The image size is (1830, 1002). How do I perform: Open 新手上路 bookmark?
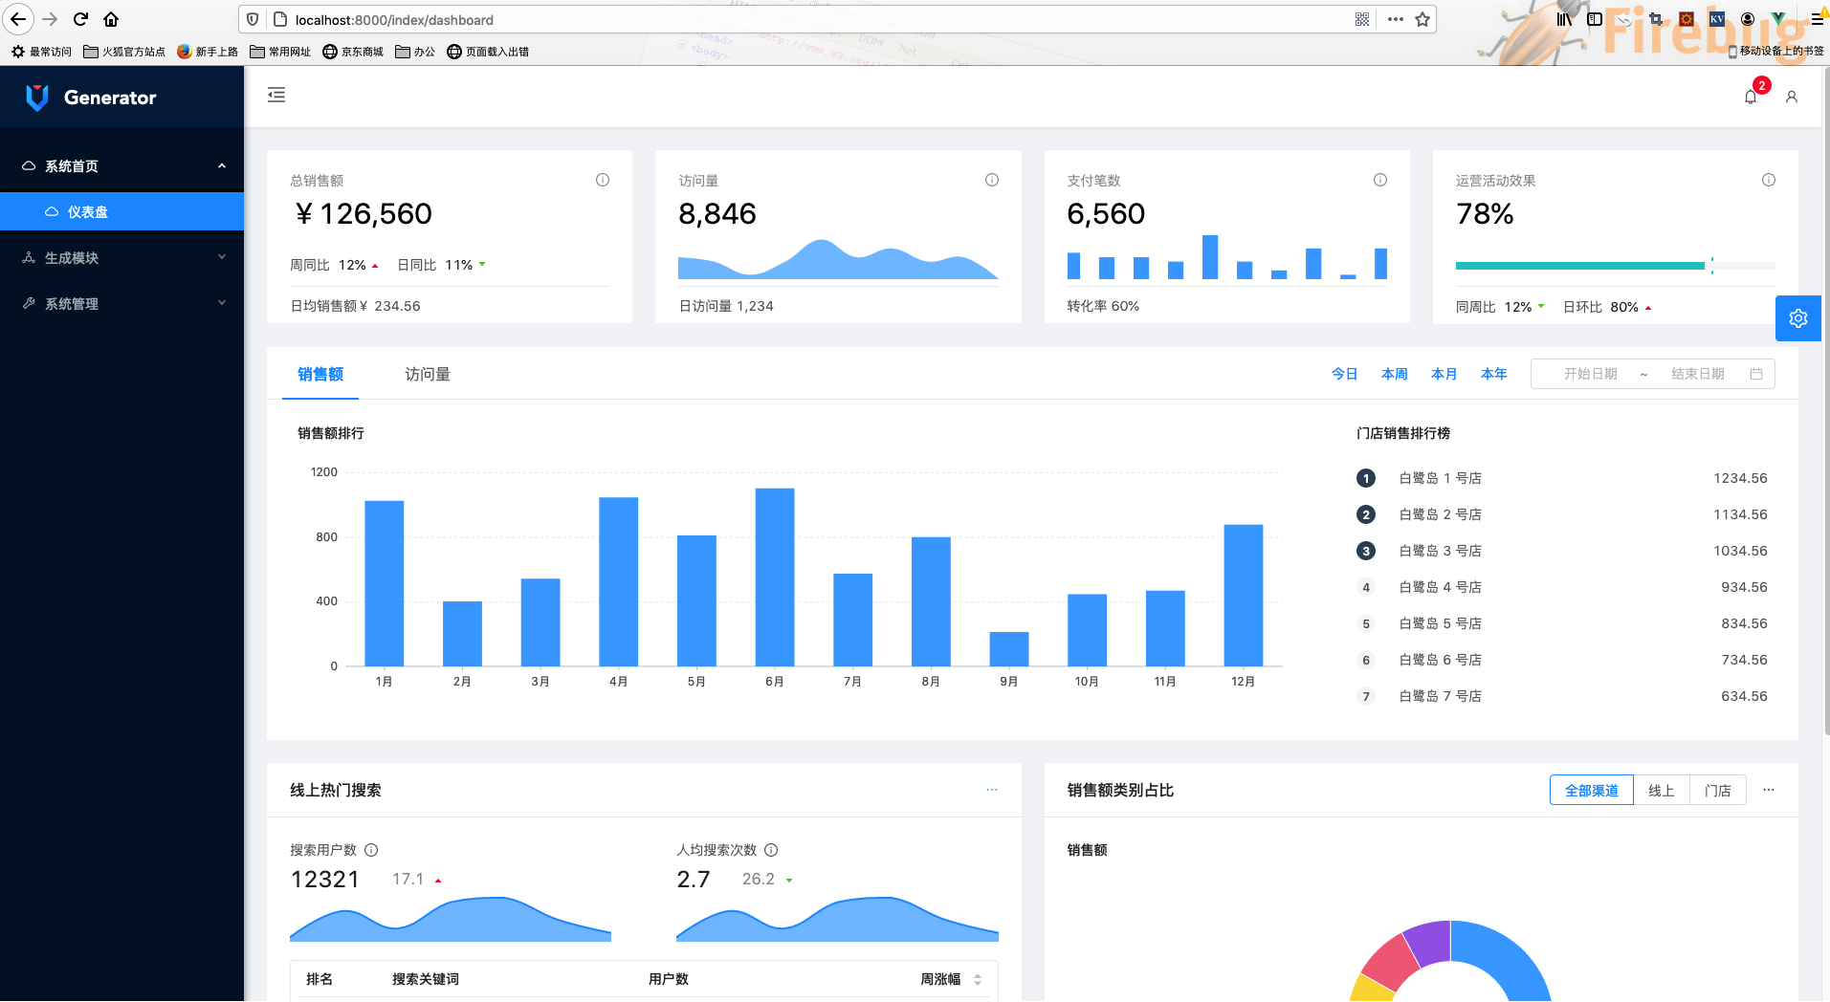(x=208, y=52)
